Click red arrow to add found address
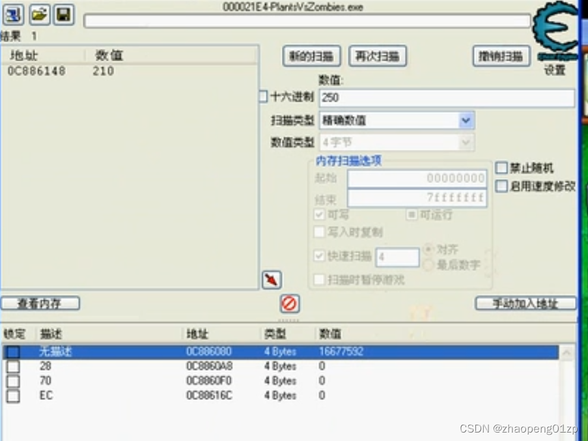Image resolution: width=588 pixels, height=441 pixels. (271, 279)
